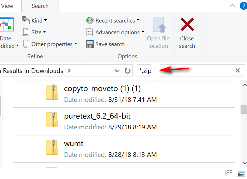Refresh the search results
The image size is (247, 179).
pos(128,71)
